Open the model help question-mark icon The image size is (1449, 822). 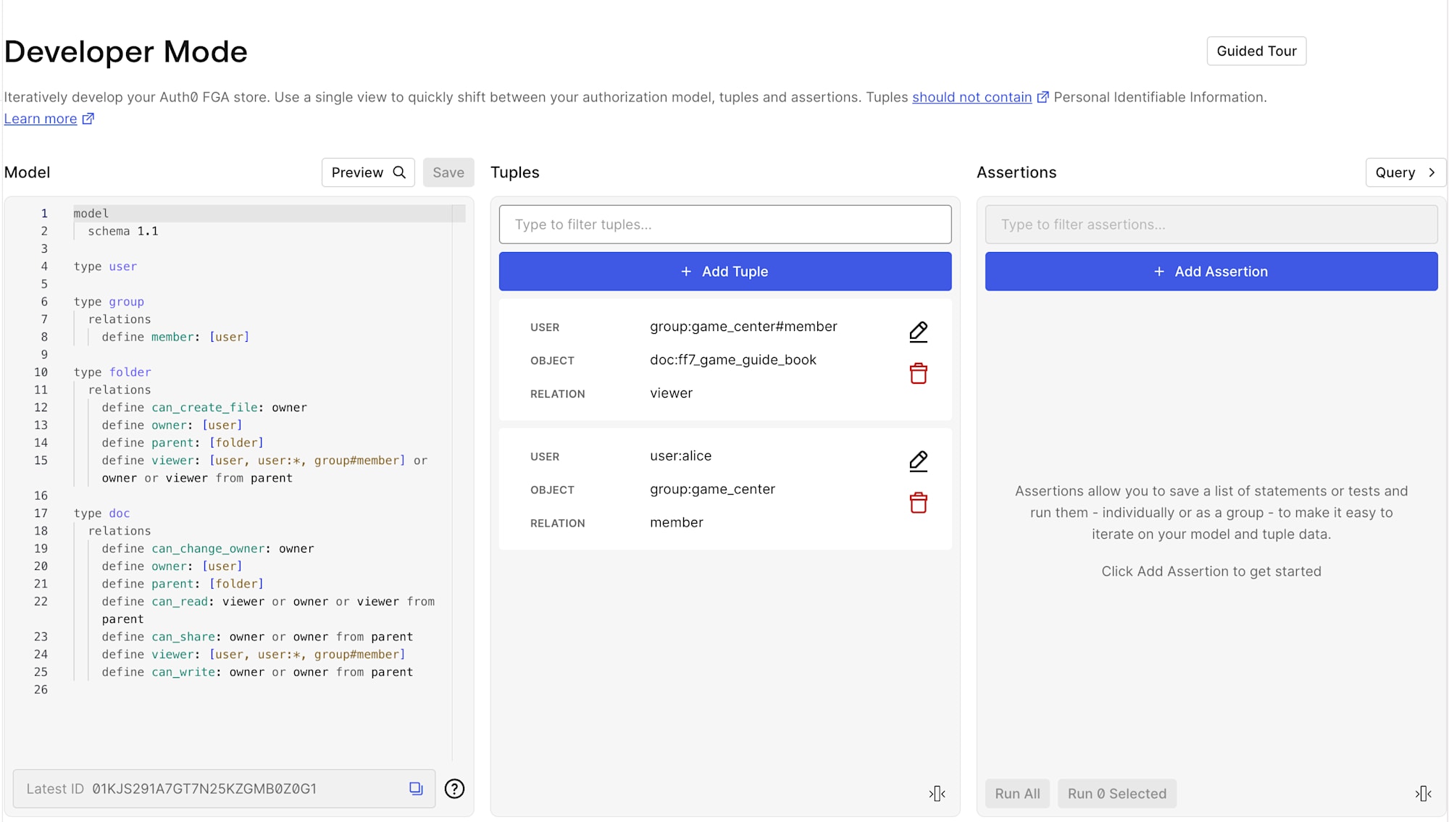(454, 789)
